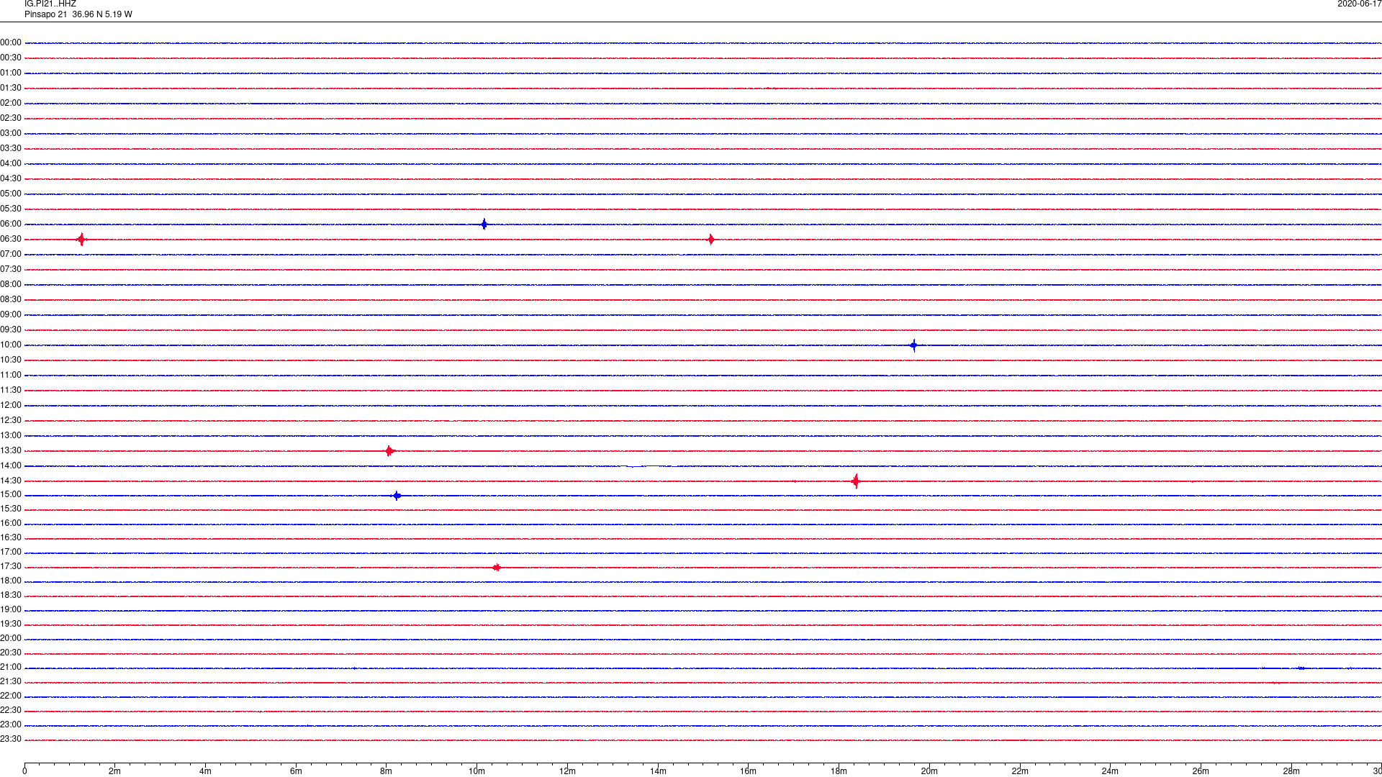Click the 12m axis tick label
This screenshot has width=1382, height=777.
point(567,771)
